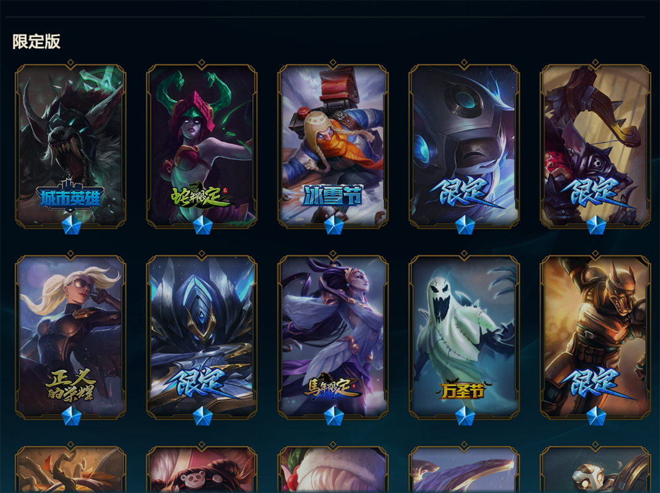
Task: Open the 蛇年限定 snake-woman skin card
Action: click(x=202, y=146)
